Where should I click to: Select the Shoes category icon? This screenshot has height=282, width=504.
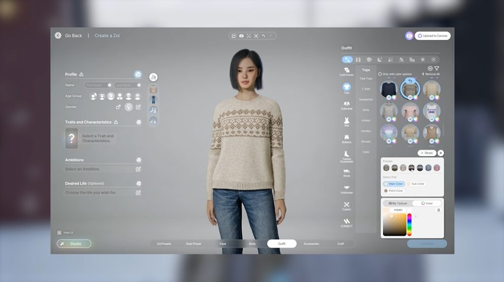[346, 172]
